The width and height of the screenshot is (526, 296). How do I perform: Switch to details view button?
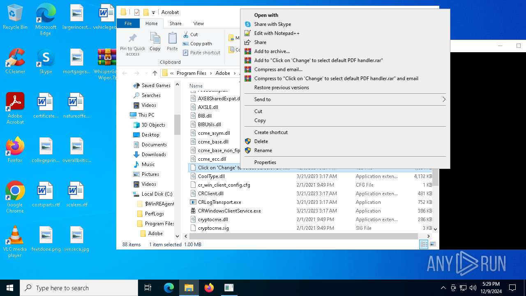click(x=424, y=244)
